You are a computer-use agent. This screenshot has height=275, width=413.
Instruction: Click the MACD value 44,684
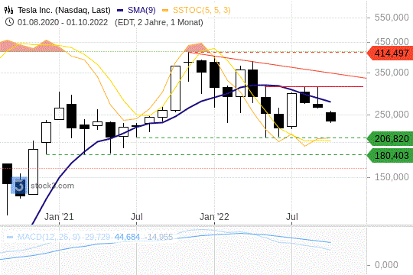(x=127, y=237)
